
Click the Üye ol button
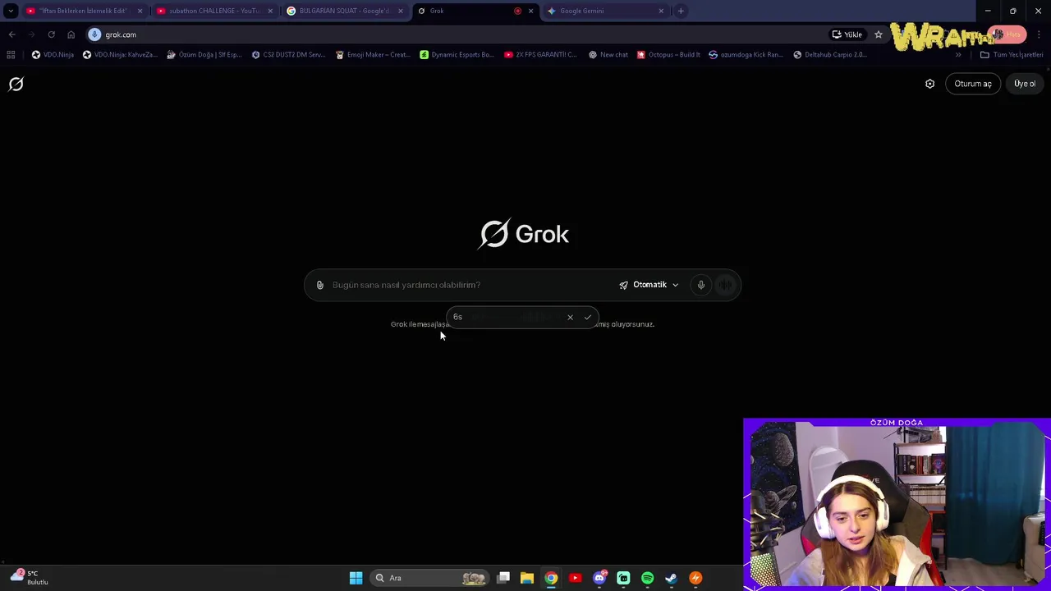(x=1025, y=84)
